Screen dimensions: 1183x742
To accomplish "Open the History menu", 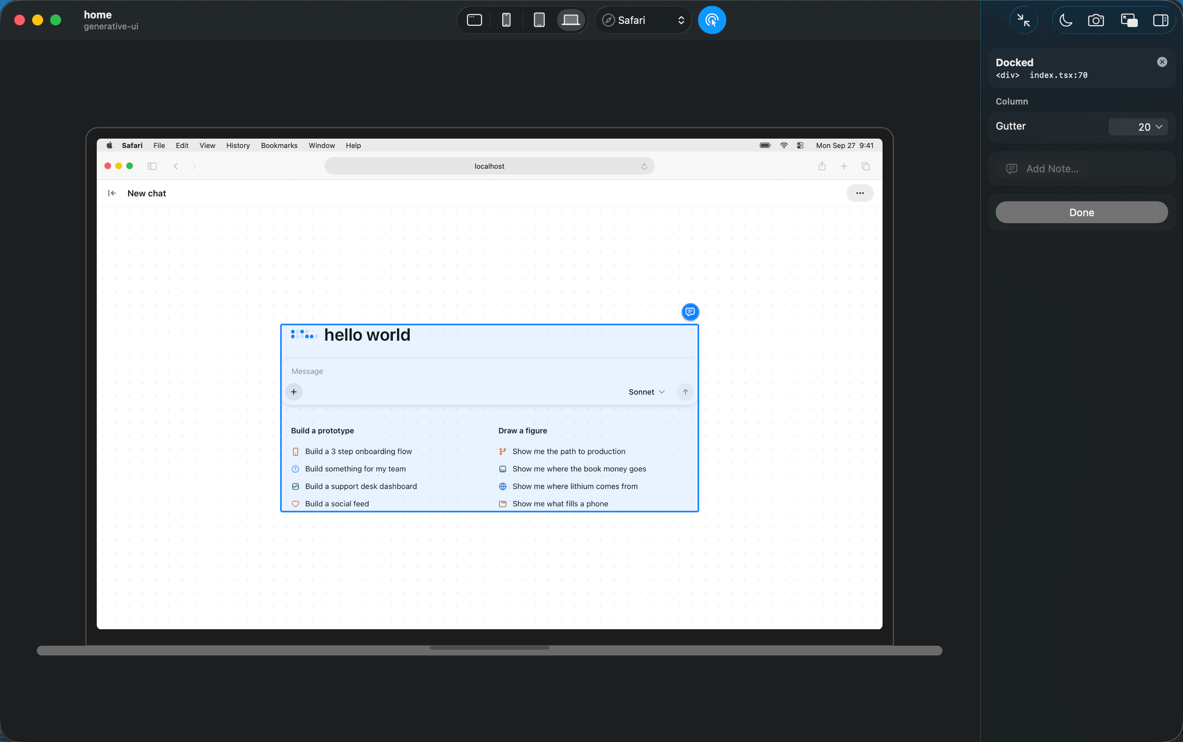I will (x=238, y=145).
